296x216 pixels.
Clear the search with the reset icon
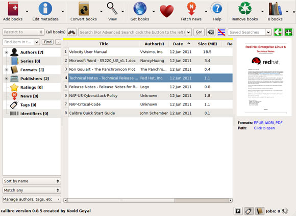coord(210,32)
